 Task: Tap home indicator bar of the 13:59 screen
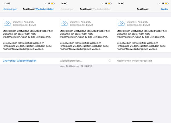pos(28,121)
